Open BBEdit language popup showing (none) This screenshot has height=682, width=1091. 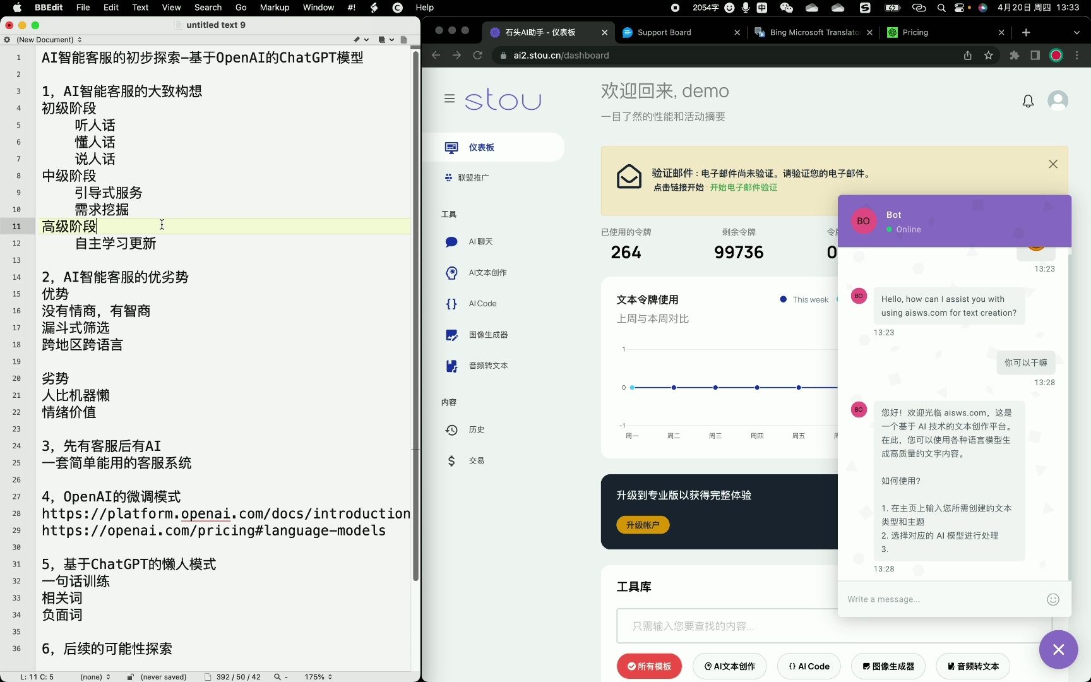pos(95,676)
